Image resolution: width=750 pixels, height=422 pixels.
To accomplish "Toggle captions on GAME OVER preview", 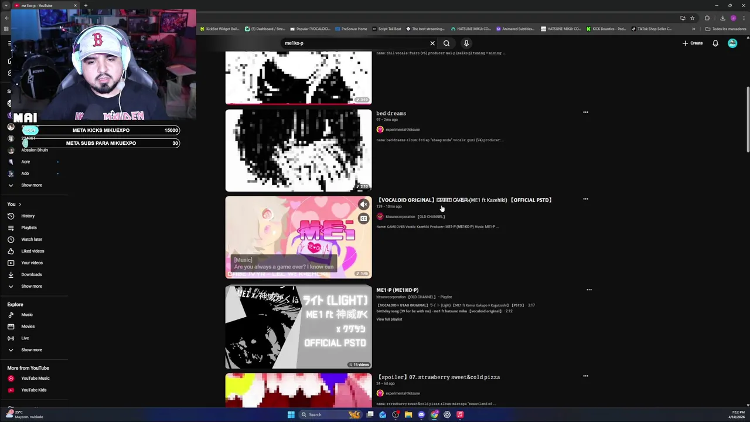I will (x=363, y=219).
